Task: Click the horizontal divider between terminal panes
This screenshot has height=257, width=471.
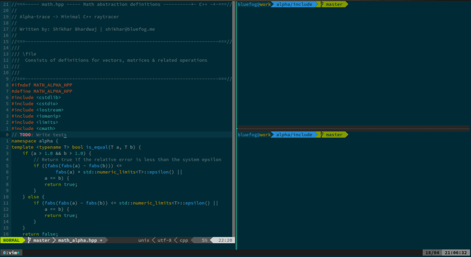Action: point(353,127)
